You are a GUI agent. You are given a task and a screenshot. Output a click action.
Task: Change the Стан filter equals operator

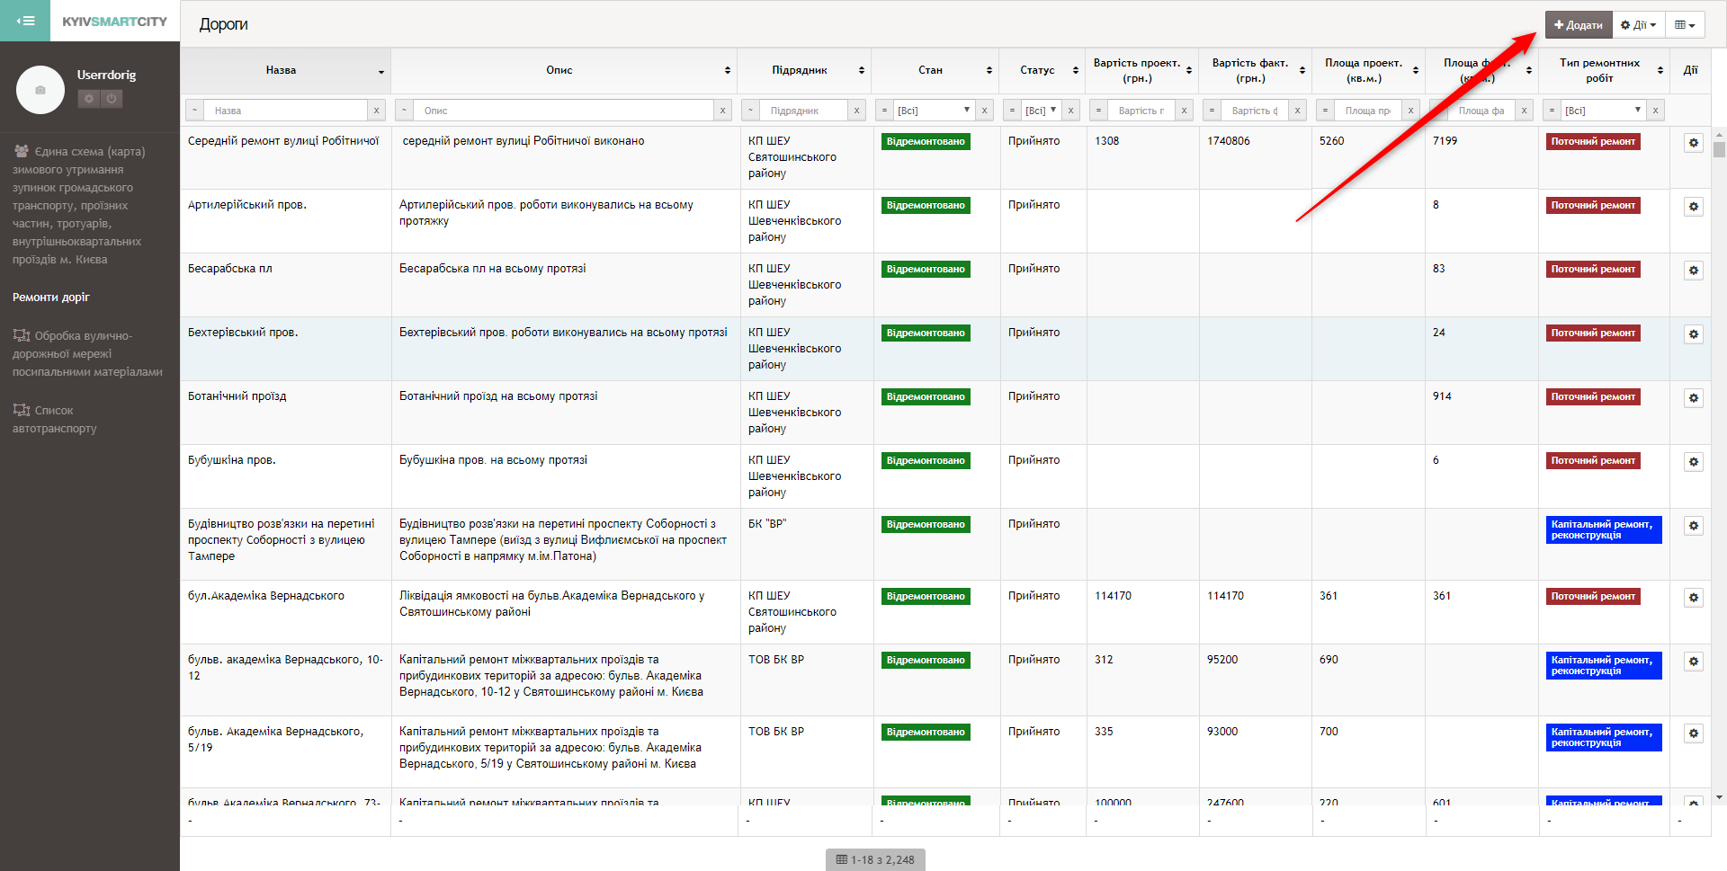coord(885,111)
